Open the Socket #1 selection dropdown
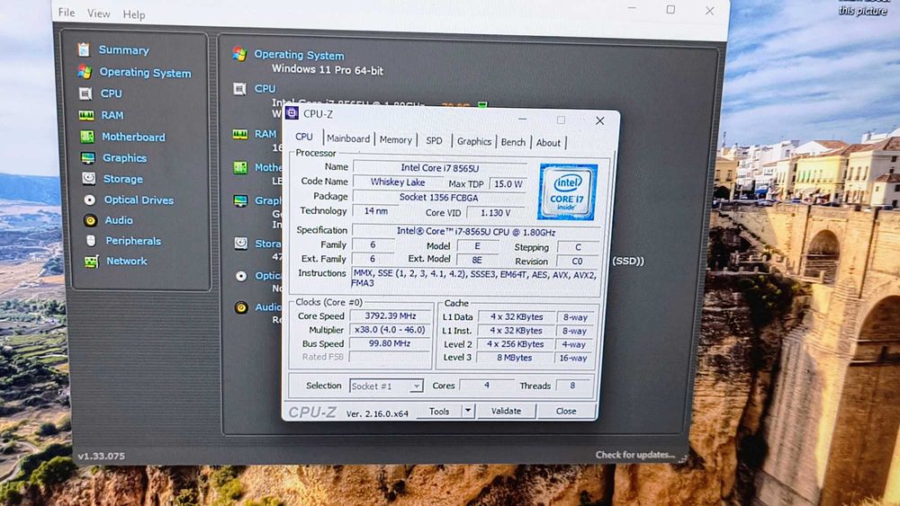900x506 pixels. click(386, 386)
